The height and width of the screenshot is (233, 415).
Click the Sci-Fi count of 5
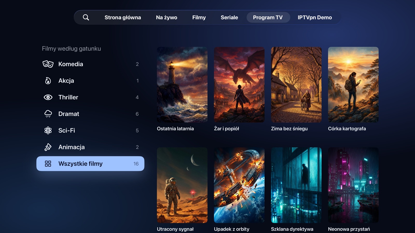pyautogui.click(x=137, y=130)
